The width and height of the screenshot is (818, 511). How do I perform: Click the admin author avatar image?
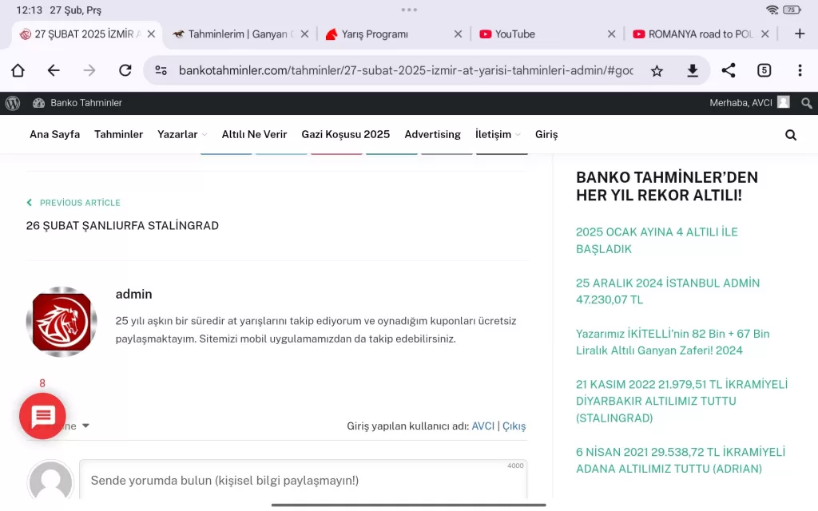[x=62, y=322]
